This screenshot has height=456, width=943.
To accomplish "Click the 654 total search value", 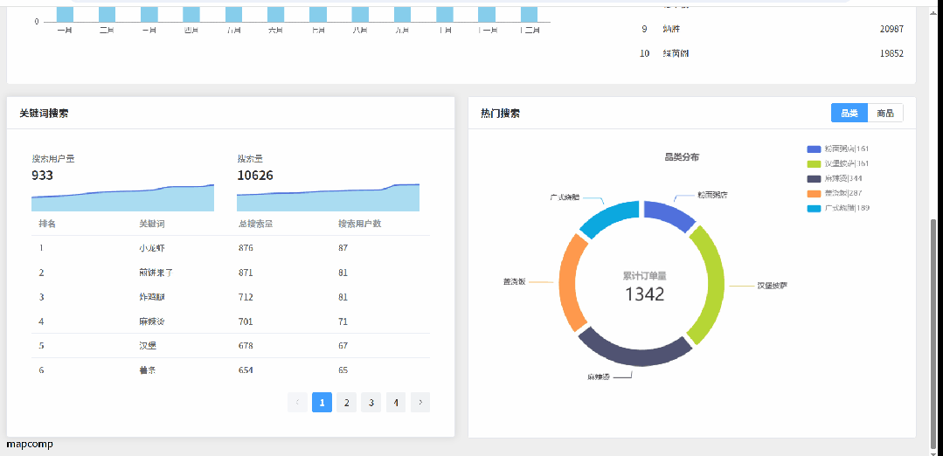I will 246,370.
